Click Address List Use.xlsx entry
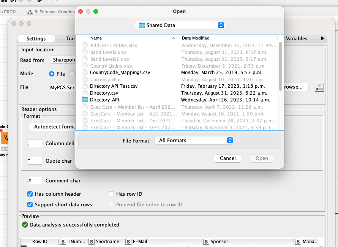Viewport: 338px width, 247px height. tap(114, 46)
